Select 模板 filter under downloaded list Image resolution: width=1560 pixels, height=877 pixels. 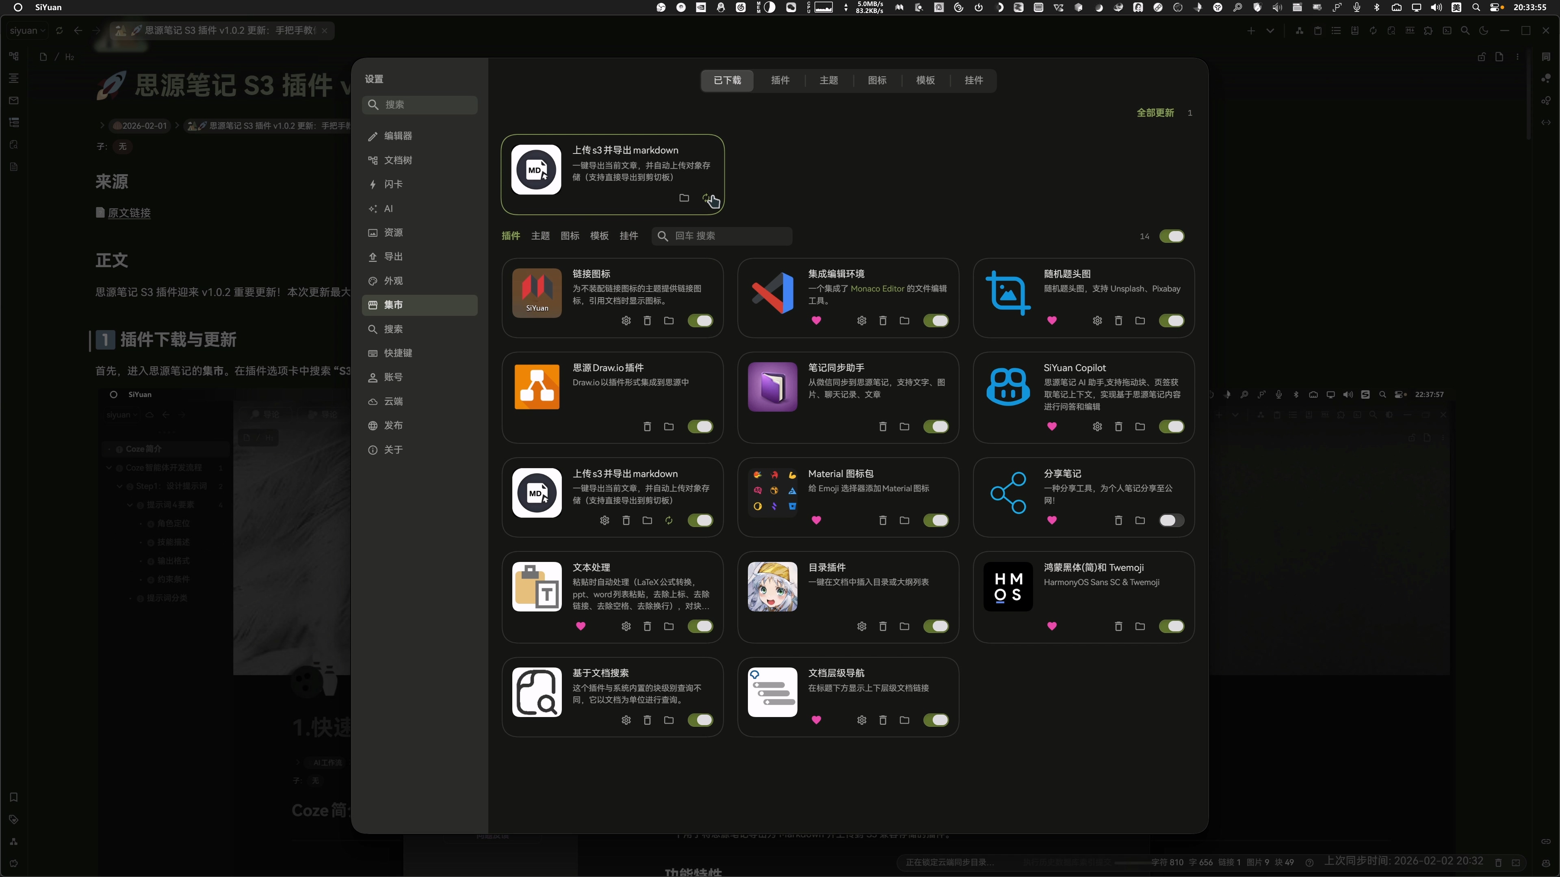(x=599, y=236)
